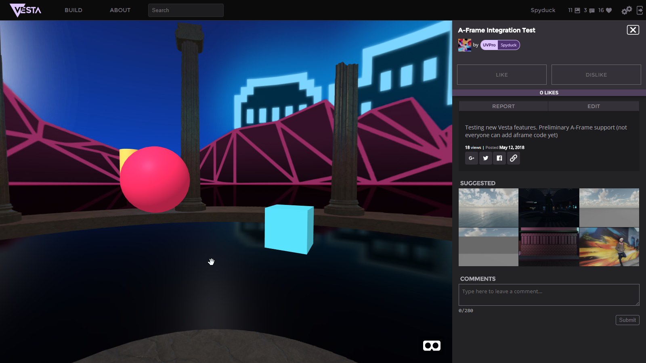Click the Vesta logo

[x=25, y=10]
